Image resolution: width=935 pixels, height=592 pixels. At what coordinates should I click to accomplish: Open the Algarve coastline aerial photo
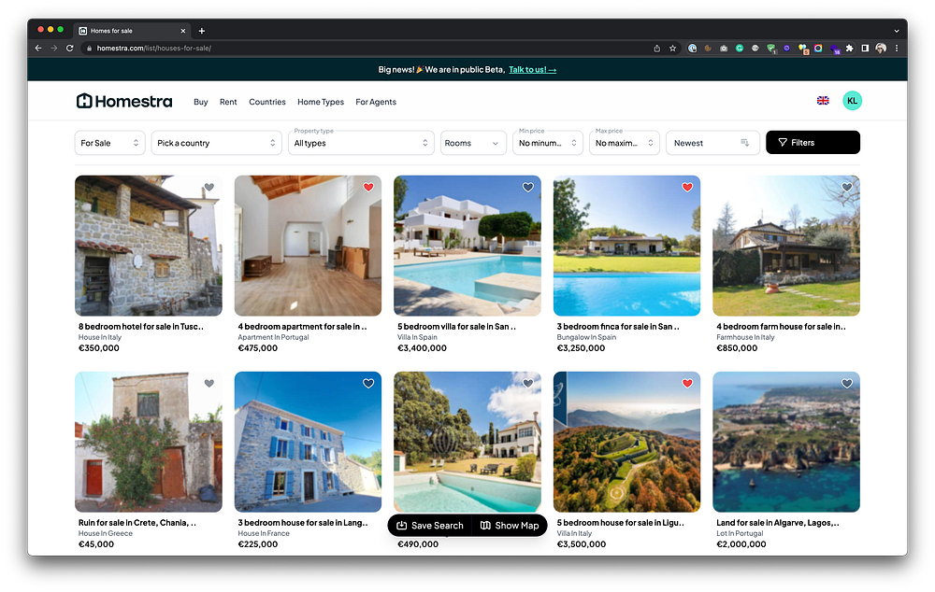pyautogui.click(x=786, y=442)
